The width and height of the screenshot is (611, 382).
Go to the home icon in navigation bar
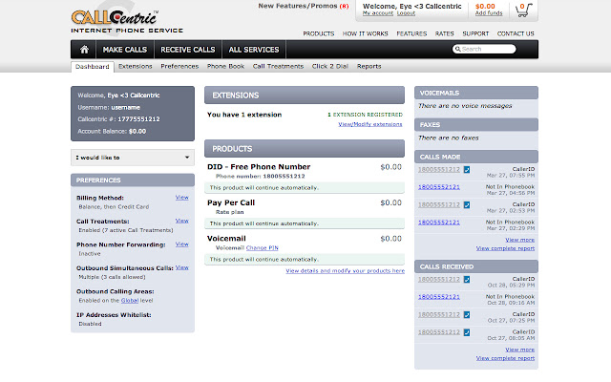[x=84, y=50]
